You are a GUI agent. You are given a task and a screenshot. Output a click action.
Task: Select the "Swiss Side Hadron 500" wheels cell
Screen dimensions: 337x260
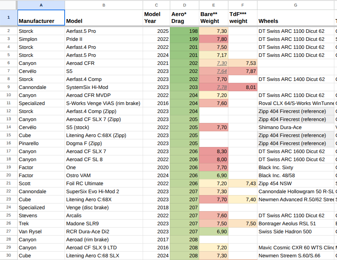coord(296,231)
